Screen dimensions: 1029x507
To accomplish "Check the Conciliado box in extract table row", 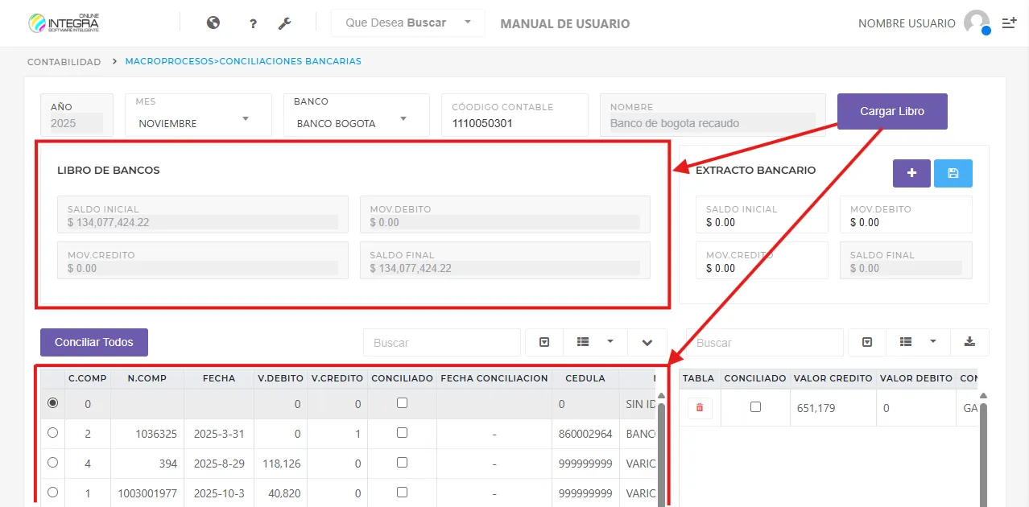I will [x=754, y=408].
